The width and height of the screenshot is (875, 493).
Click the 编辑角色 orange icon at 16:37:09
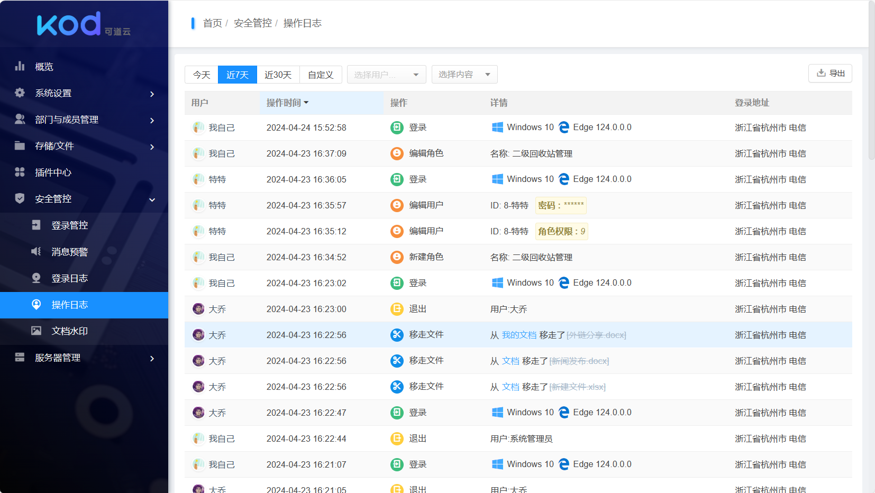pyautogui.click(x=397, y=153)
